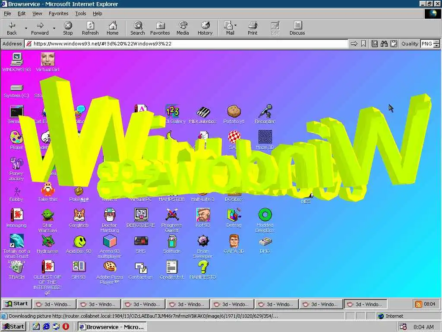442x332 pixels.
Task: Launch the Poney Jockey icon
Action: coord(16,169)
